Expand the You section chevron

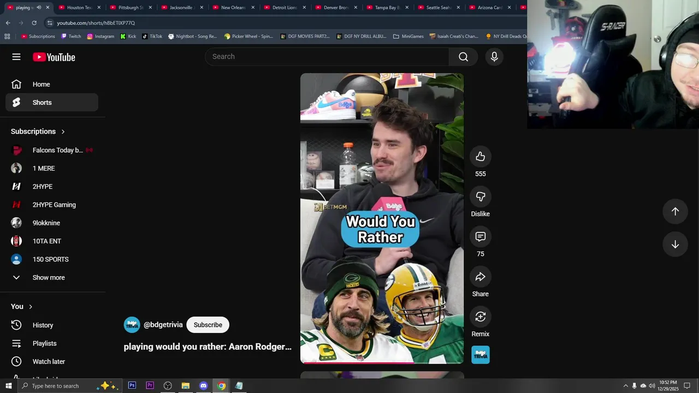click(31, 307)
